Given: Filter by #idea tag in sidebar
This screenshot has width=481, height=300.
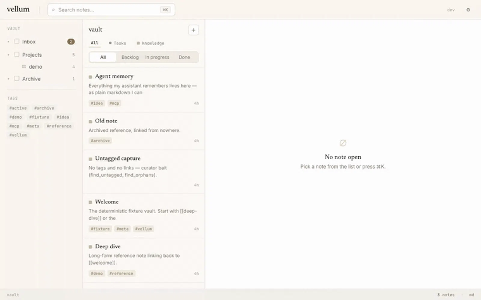Looking at the screenshot, I should pyautogui.click(x=63, y=117).
